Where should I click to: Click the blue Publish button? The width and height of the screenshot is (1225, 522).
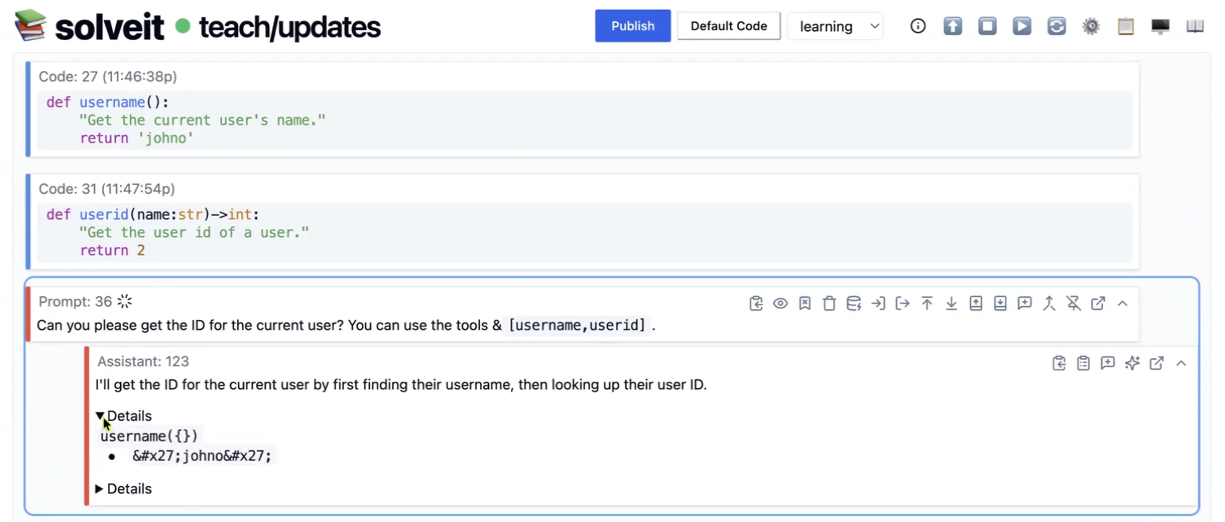[x=632, y=26]
